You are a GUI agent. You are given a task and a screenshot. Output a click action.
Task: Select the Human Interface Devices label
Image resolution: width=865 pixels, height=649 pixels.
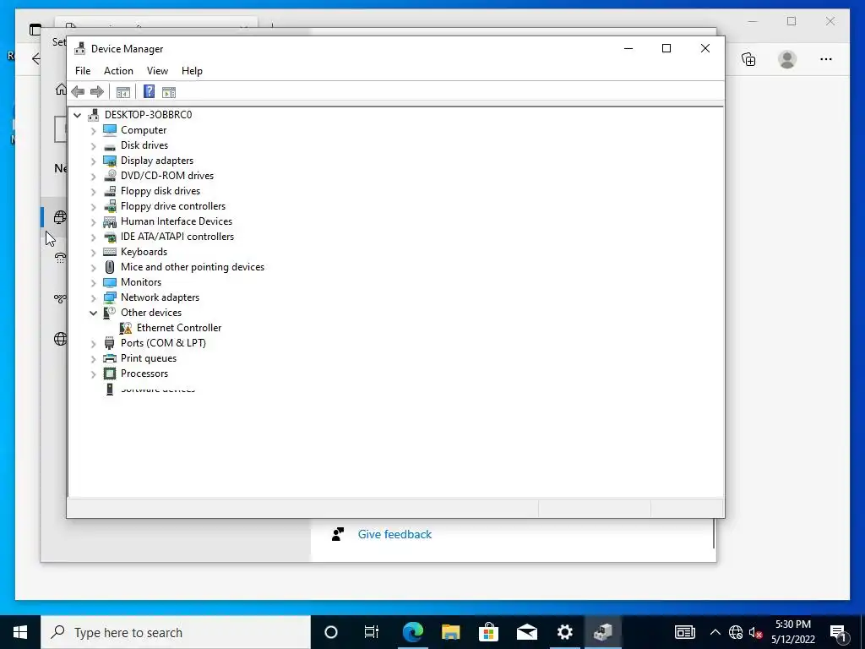177,221
